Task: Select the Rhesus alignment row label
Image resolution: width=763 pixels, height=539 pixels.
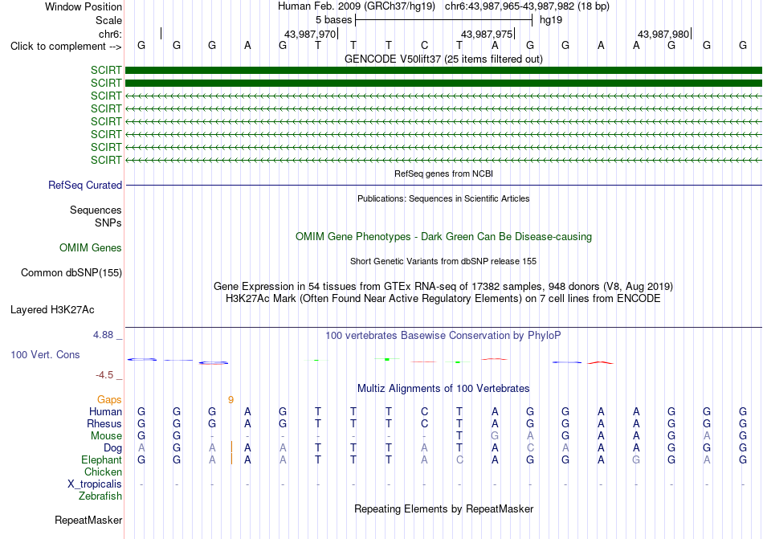Action: point(104,423)
